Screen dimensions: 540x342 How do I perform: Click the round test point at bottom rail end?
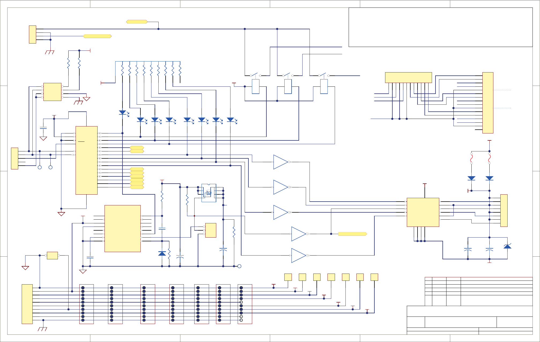pos(239,266)
